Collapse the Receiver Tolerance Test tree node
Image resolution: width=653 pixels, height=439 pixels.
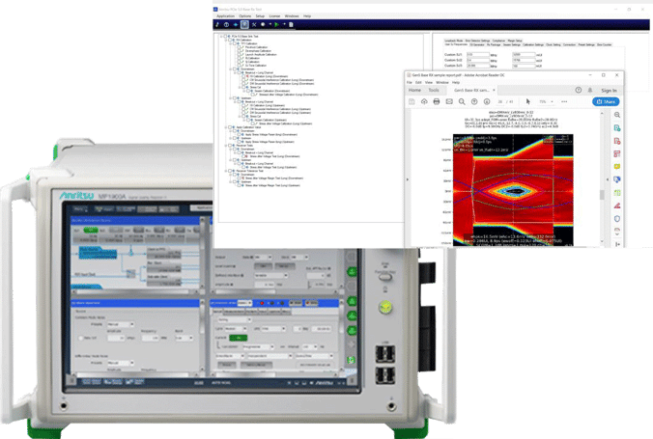click(225, 170)
